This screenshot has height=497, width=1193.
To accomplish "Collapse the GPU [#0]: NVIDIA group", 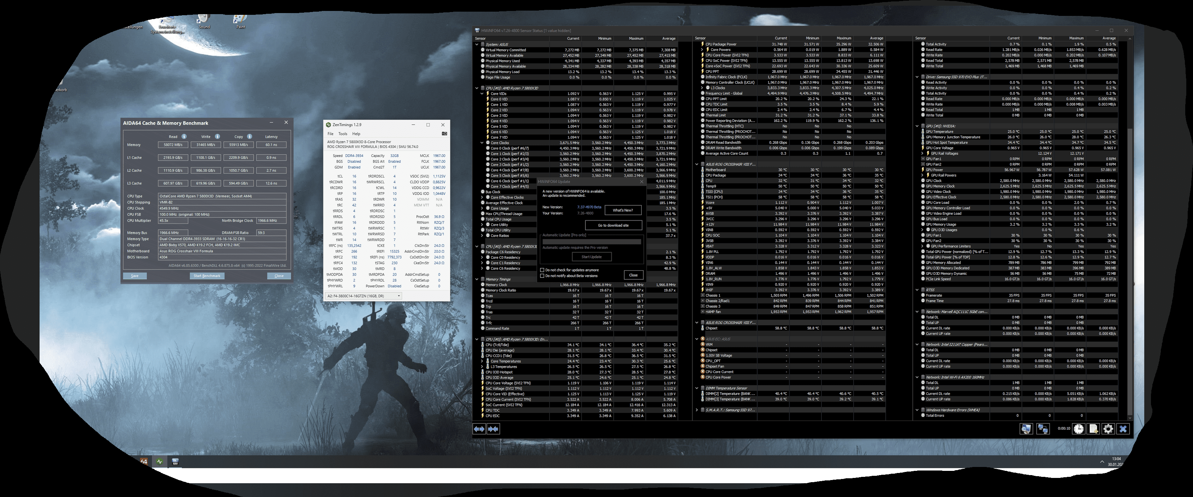I will point(917,126).
